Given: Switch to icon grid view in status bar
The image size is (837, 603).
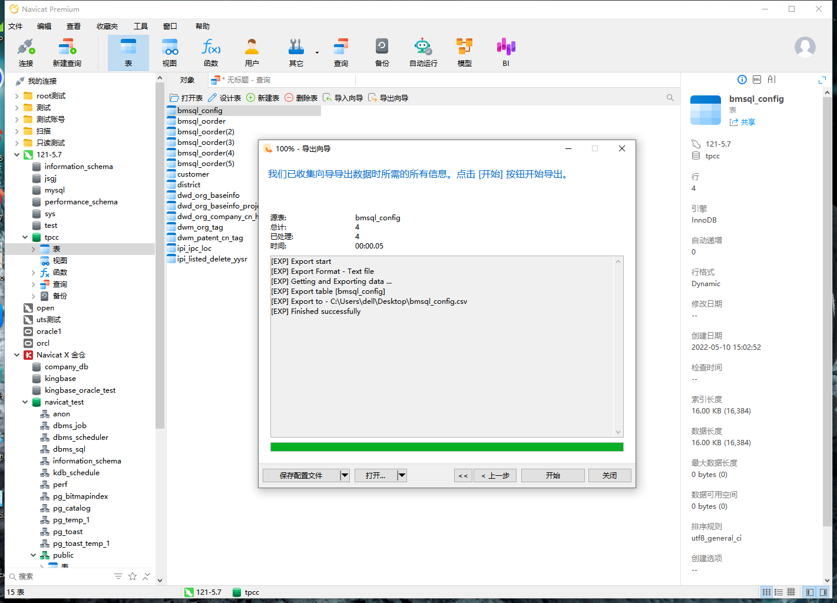Looking at the screenshot, I should pyautogui.click(x=766, y=592).
